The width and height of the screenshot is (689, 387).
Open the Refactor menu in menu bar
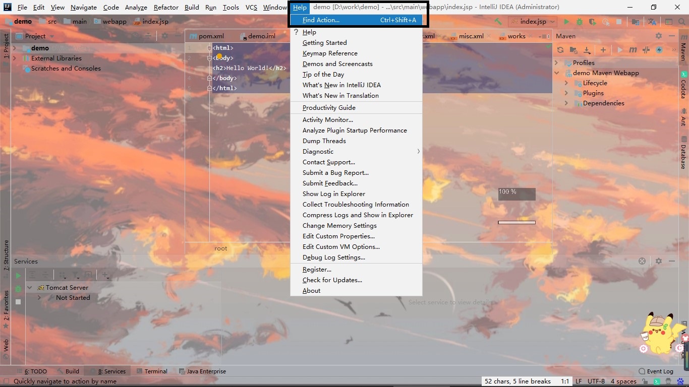coord(166,7)
